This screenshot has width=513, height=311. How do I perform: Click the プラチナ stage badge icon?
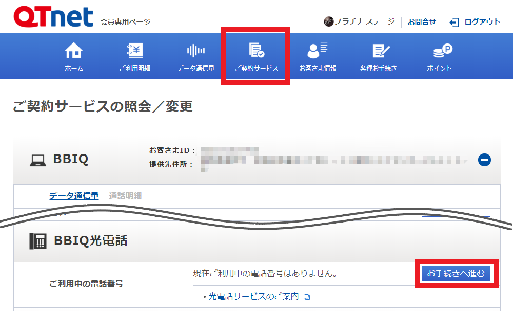[x=328, y=21]
